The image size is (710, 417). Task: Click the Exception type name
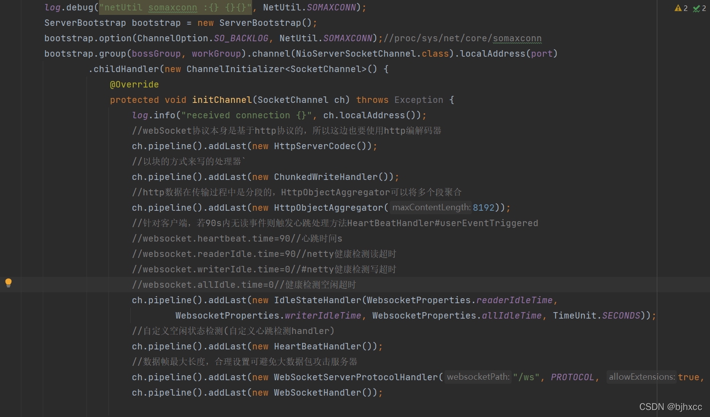coord(419,100)
